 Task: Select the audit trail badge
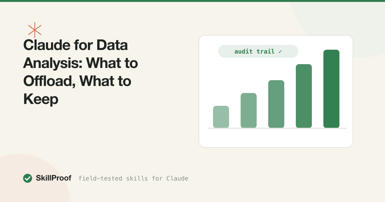[258, 51]
